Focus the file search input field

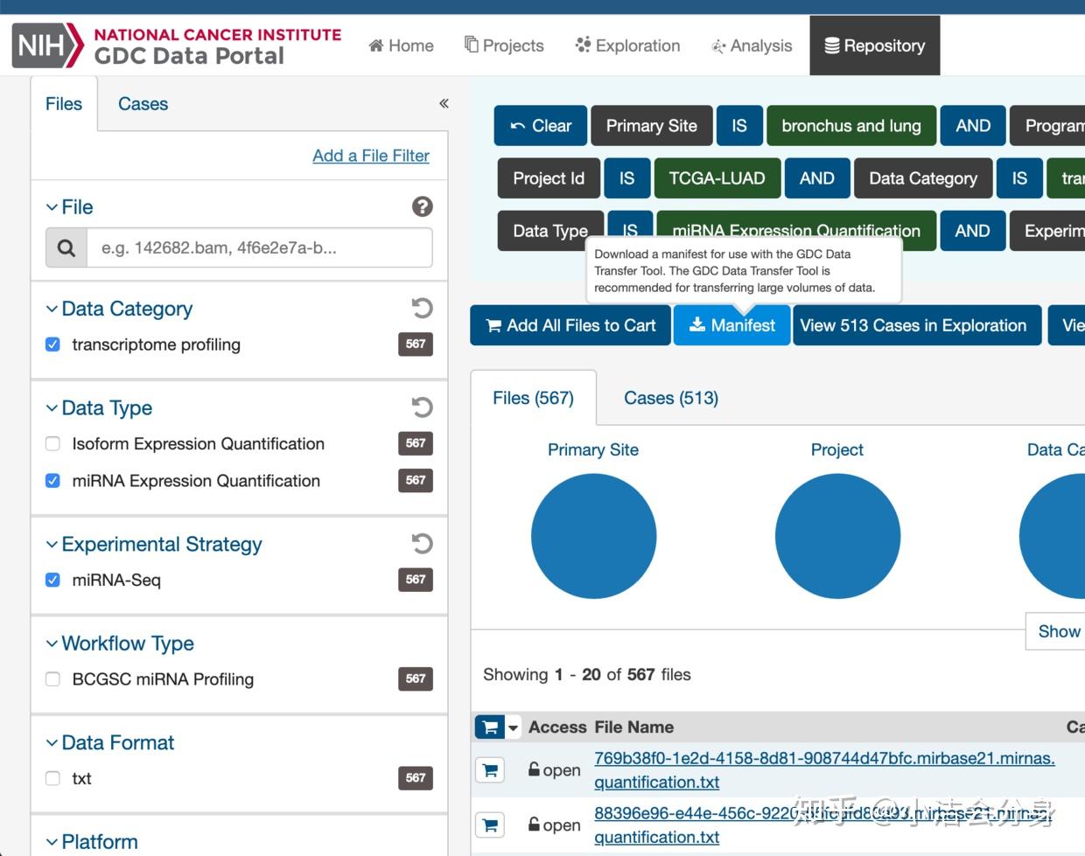[x=259, y=248]
